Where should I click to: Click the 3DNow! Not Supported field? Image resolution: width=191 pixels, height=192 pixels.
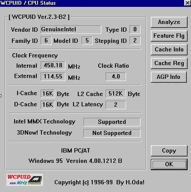pos(112,133)
